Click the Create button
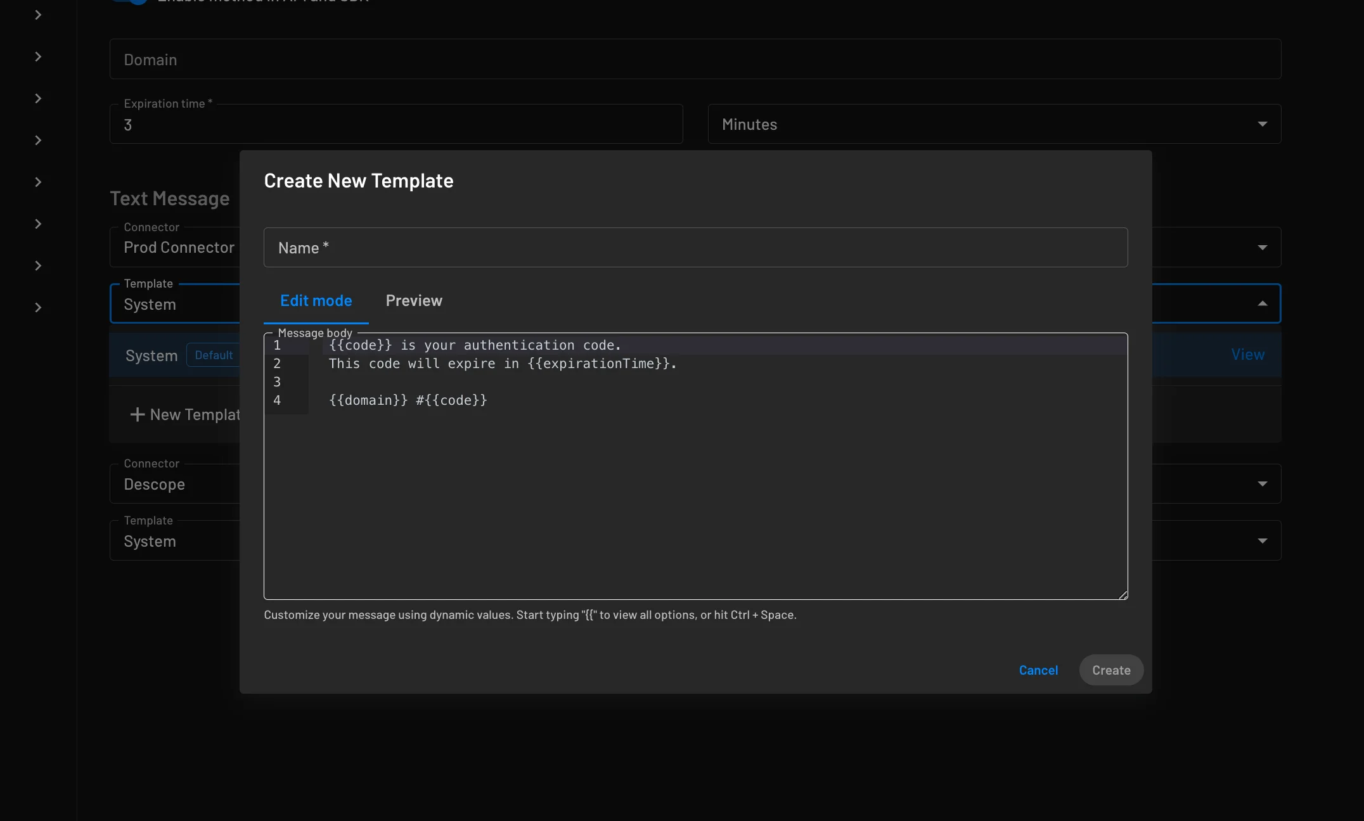This screenshot has width=1364, height=821. 1110,669
